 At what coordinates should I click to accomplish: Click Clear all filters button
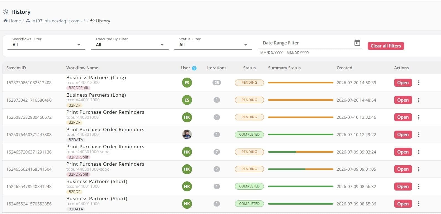point(386,46)
